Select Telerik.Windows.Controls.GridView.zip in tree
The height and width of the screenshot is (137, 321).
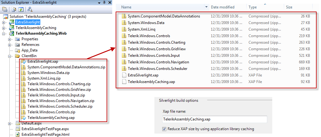tap(59, 90)
